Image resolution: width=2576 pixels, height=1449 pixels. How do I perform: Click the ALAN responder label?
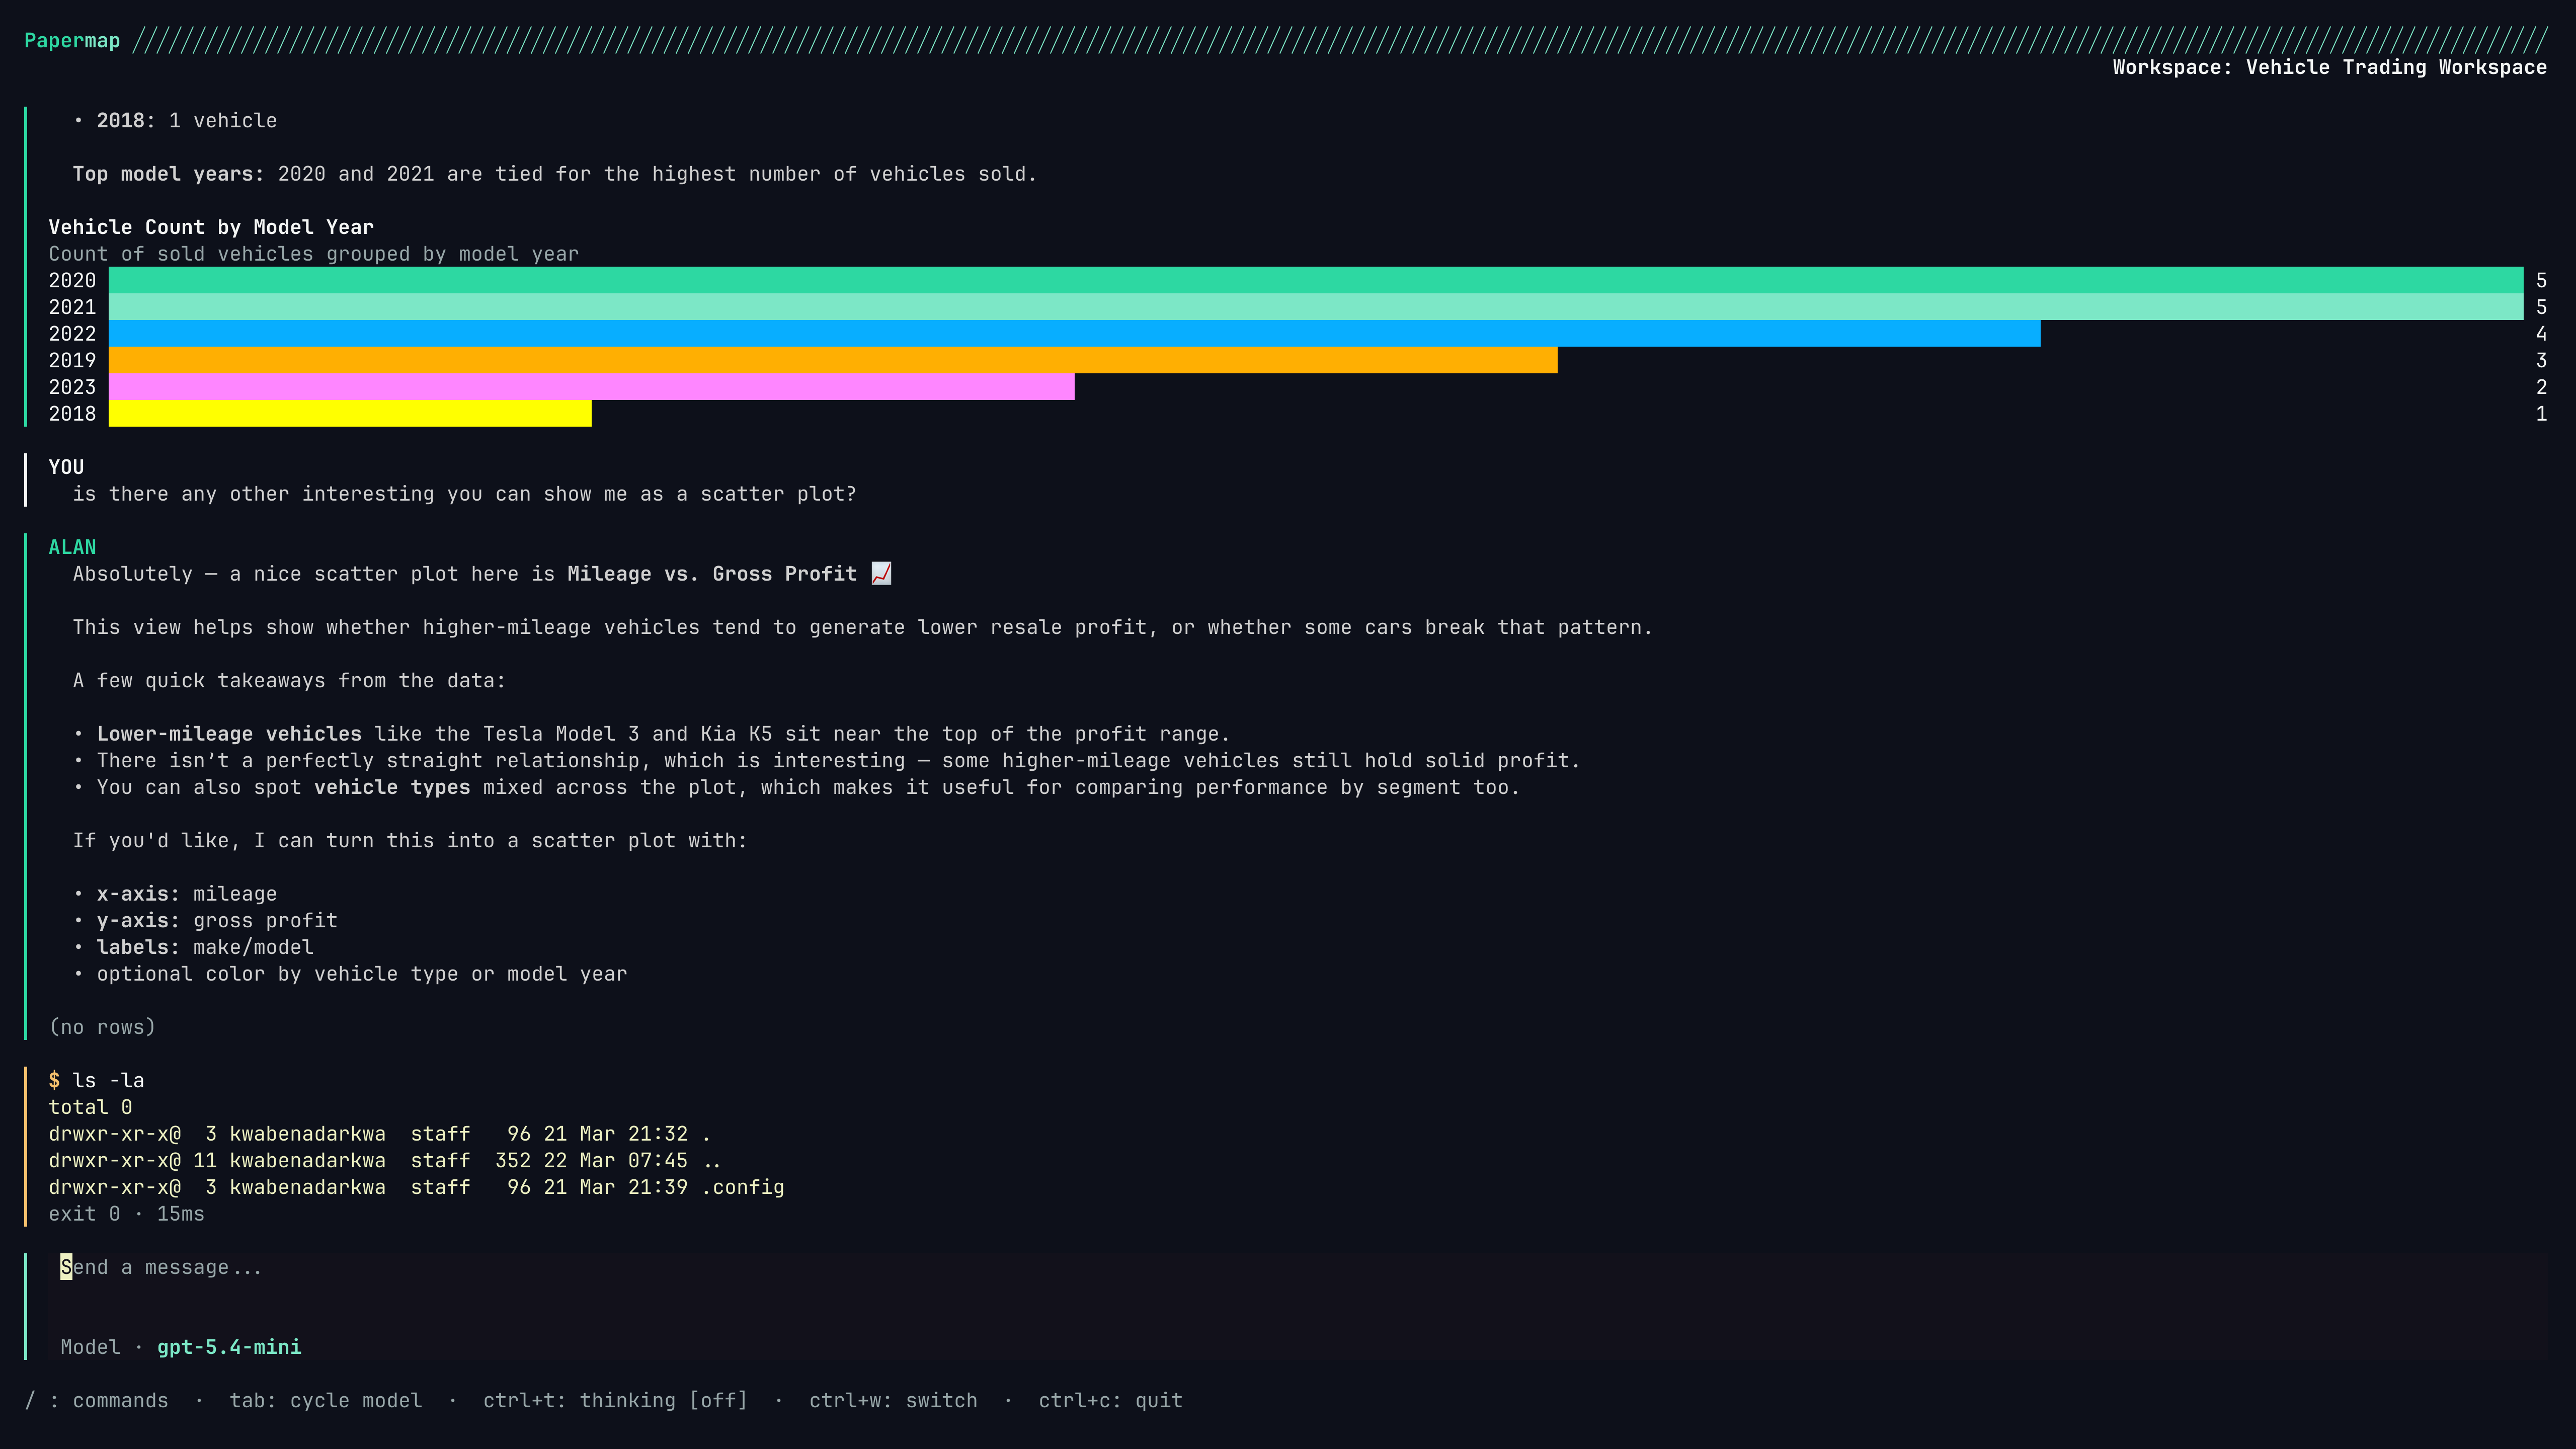72,547
